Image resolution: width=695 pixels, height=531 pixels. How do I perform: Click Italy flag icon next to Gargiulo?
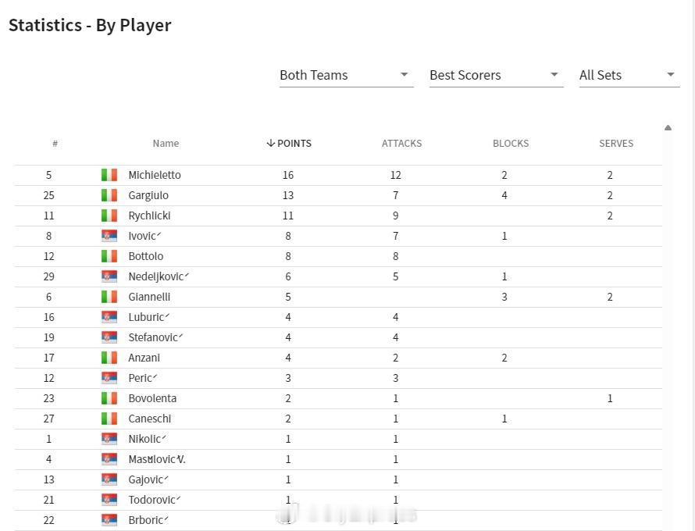click(109, 195)
